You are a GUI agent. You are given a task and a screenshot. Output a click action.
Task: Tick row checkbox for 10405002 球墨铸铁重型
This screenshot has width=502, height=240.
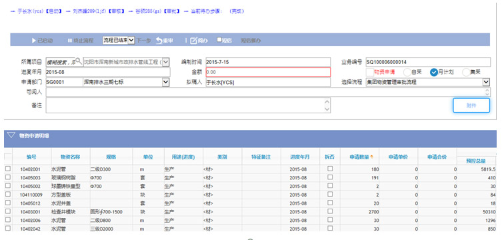8,185
